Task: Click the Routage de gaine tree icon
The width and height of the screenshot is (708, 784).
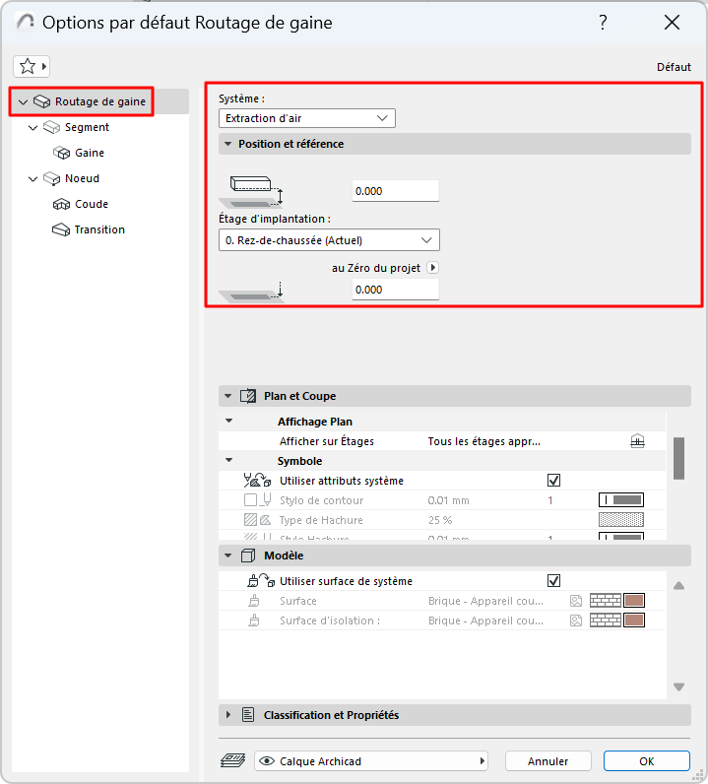Action: 41,101
